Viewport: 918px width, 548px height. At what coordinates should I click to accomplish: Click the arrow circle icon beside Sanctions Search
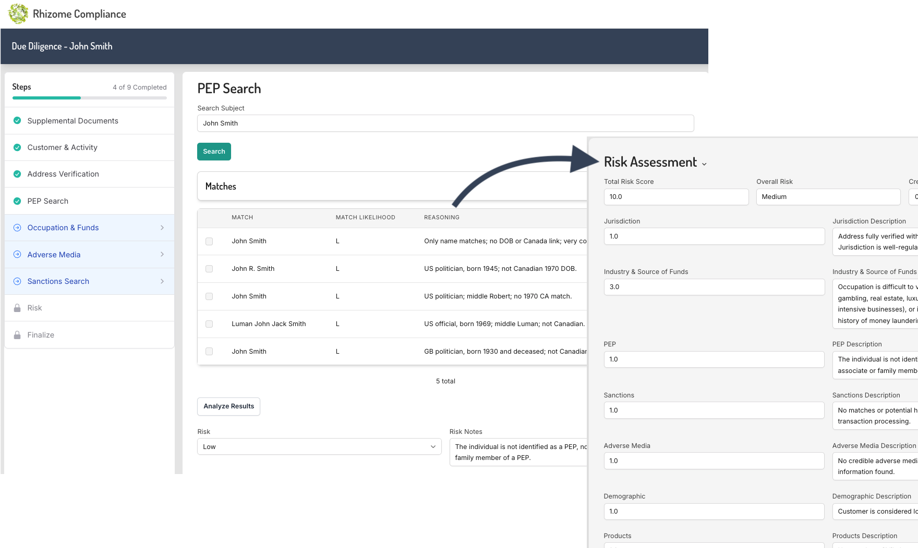pos(17,281)
